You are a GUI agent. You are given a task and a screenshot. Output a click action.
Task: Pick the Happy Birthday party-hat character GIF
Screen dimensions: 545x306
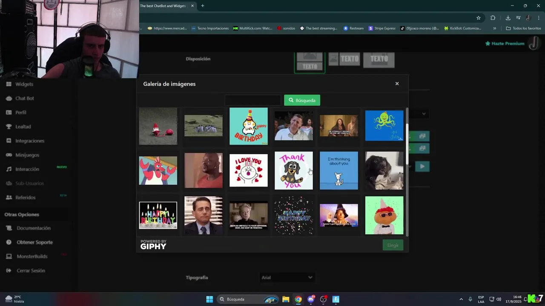pos(249,126)
